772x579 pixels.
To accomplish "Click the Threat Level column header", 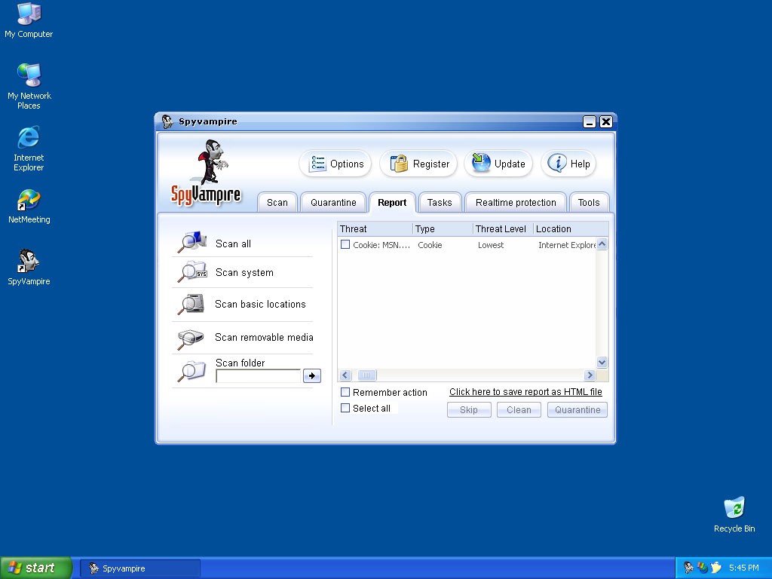I will point(502,228).
